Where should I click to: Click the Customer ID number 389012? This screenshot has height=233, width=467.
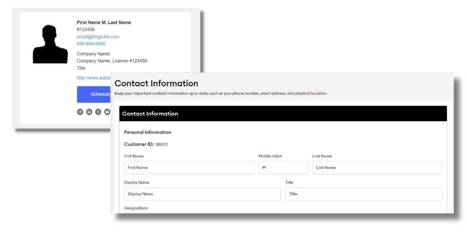(x=162, y=144)
